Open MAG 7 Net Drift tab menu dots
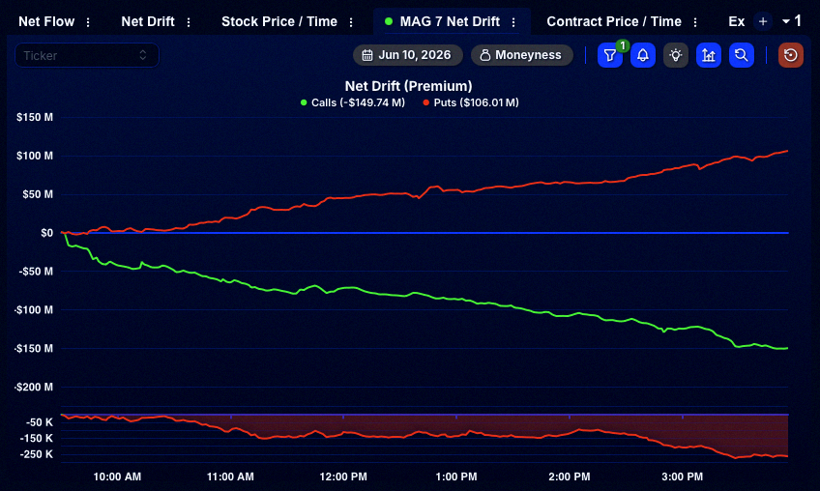The height and width of the screenshot is (491, 820). tap(513, 22)
